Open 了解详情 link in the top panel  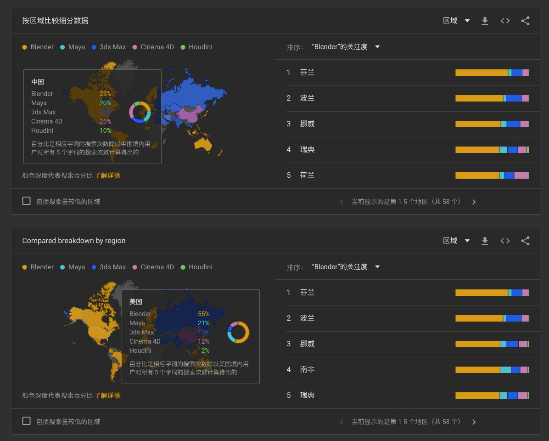coord(107,175)
